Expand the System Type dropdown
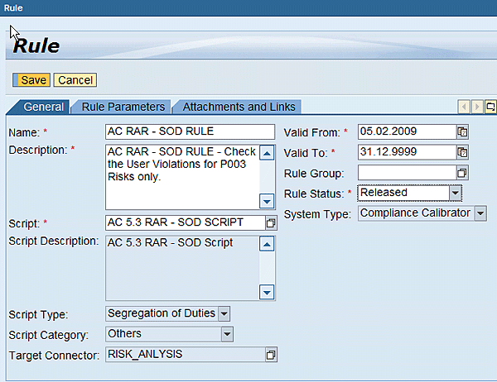 (480, 213)
